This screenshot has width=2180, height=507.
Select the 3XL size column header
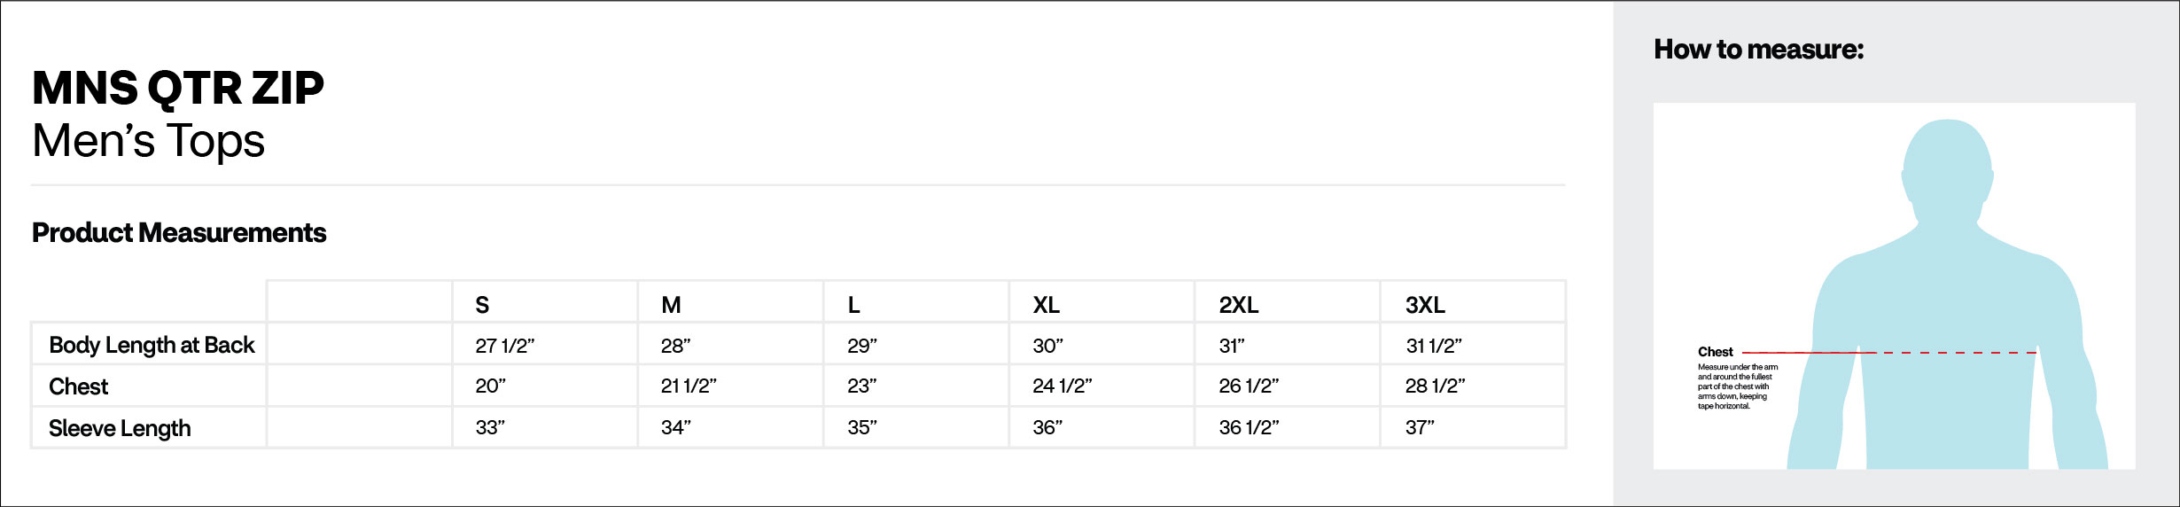tap(1425, 305)
